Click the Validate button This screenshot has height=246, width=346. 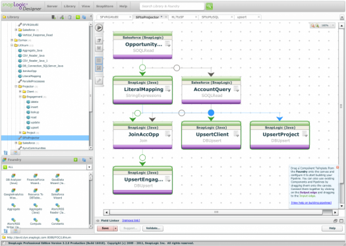[x=153, y=228]
